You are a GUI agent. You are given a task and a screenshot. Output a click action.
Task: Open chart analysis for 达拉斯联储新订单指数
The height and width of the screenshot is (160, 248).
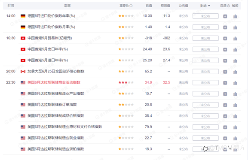[x=235, y=105]
